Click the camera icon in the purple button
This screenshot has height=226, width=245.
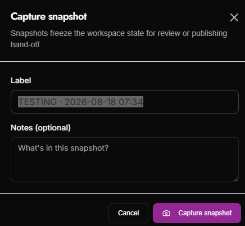(166, 213)
